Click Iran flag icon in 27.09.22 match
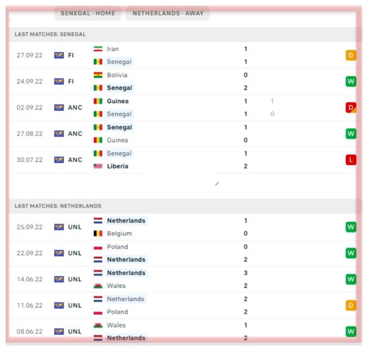 (x=98, y=49)
